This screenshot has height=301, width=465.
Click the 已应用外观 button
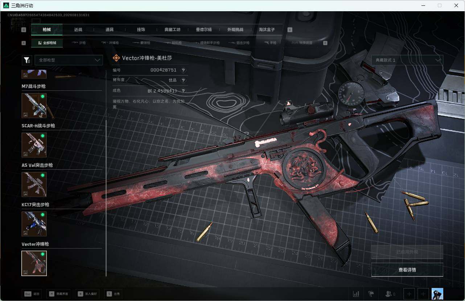pyautogui.click(x=407, y=252)
